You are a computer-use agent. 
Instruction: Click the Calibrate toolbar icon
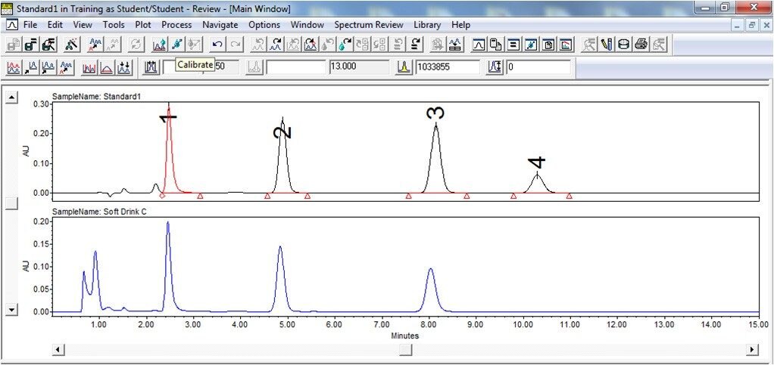[177, 45]
